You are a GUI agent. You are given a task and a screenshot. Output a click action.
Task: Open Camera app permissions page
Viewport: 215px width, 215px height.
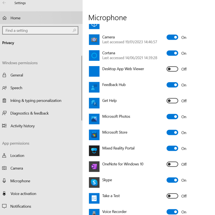41,168
